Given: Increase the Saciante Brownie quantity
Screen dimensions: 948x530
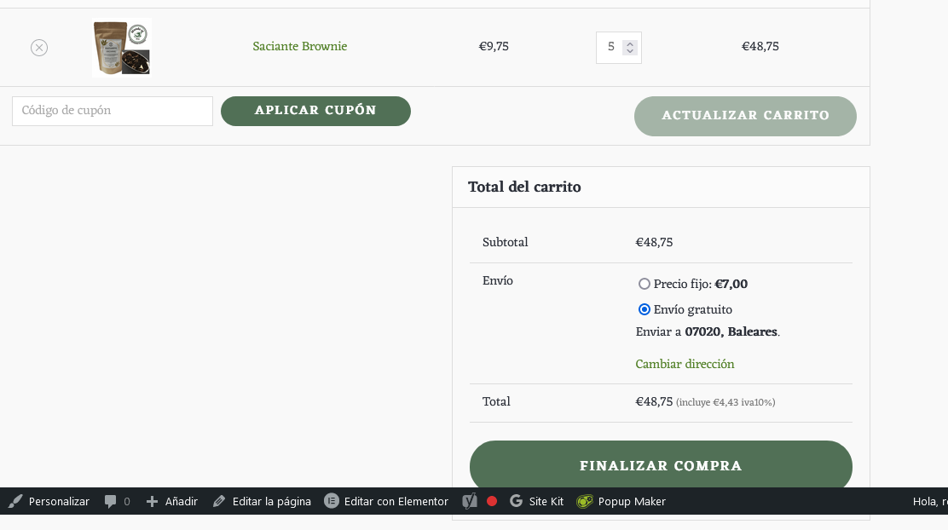Looking at the screenshot, I should [x=630, y=44].
